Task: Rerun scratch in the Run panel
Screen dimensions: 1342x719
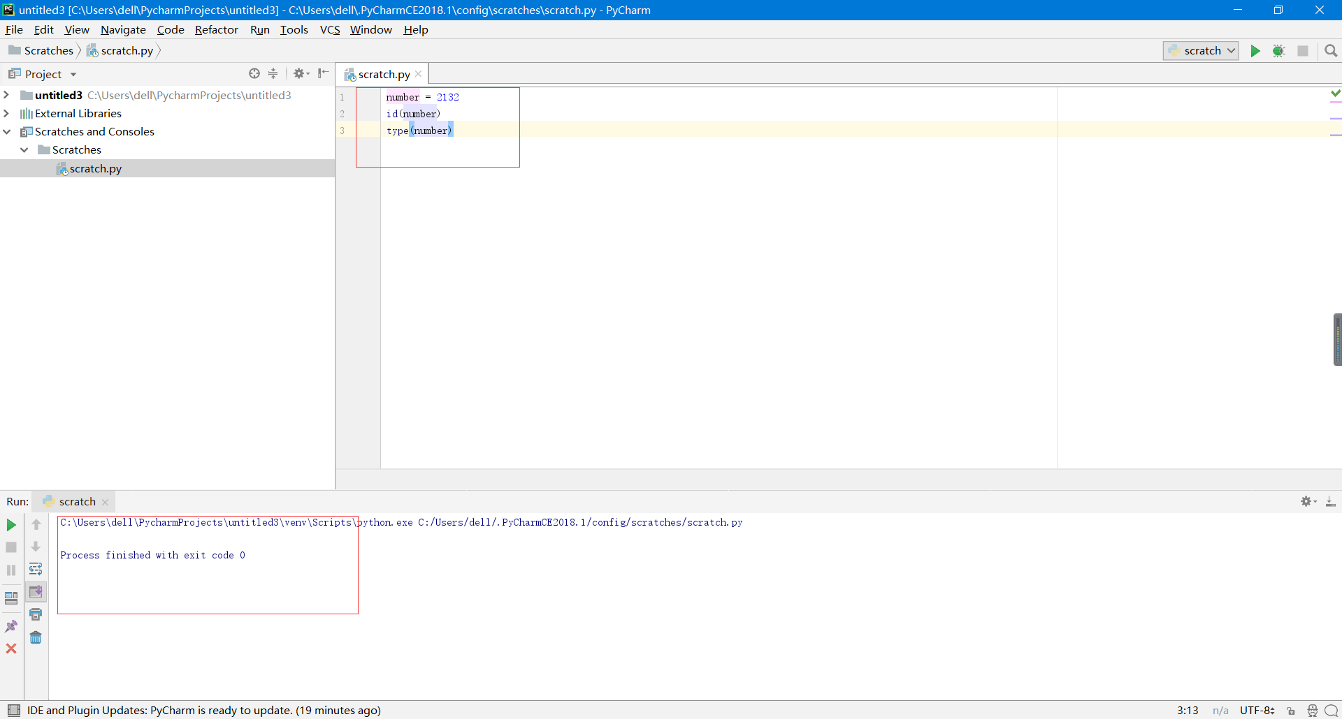Action: (x=11, y=525)
